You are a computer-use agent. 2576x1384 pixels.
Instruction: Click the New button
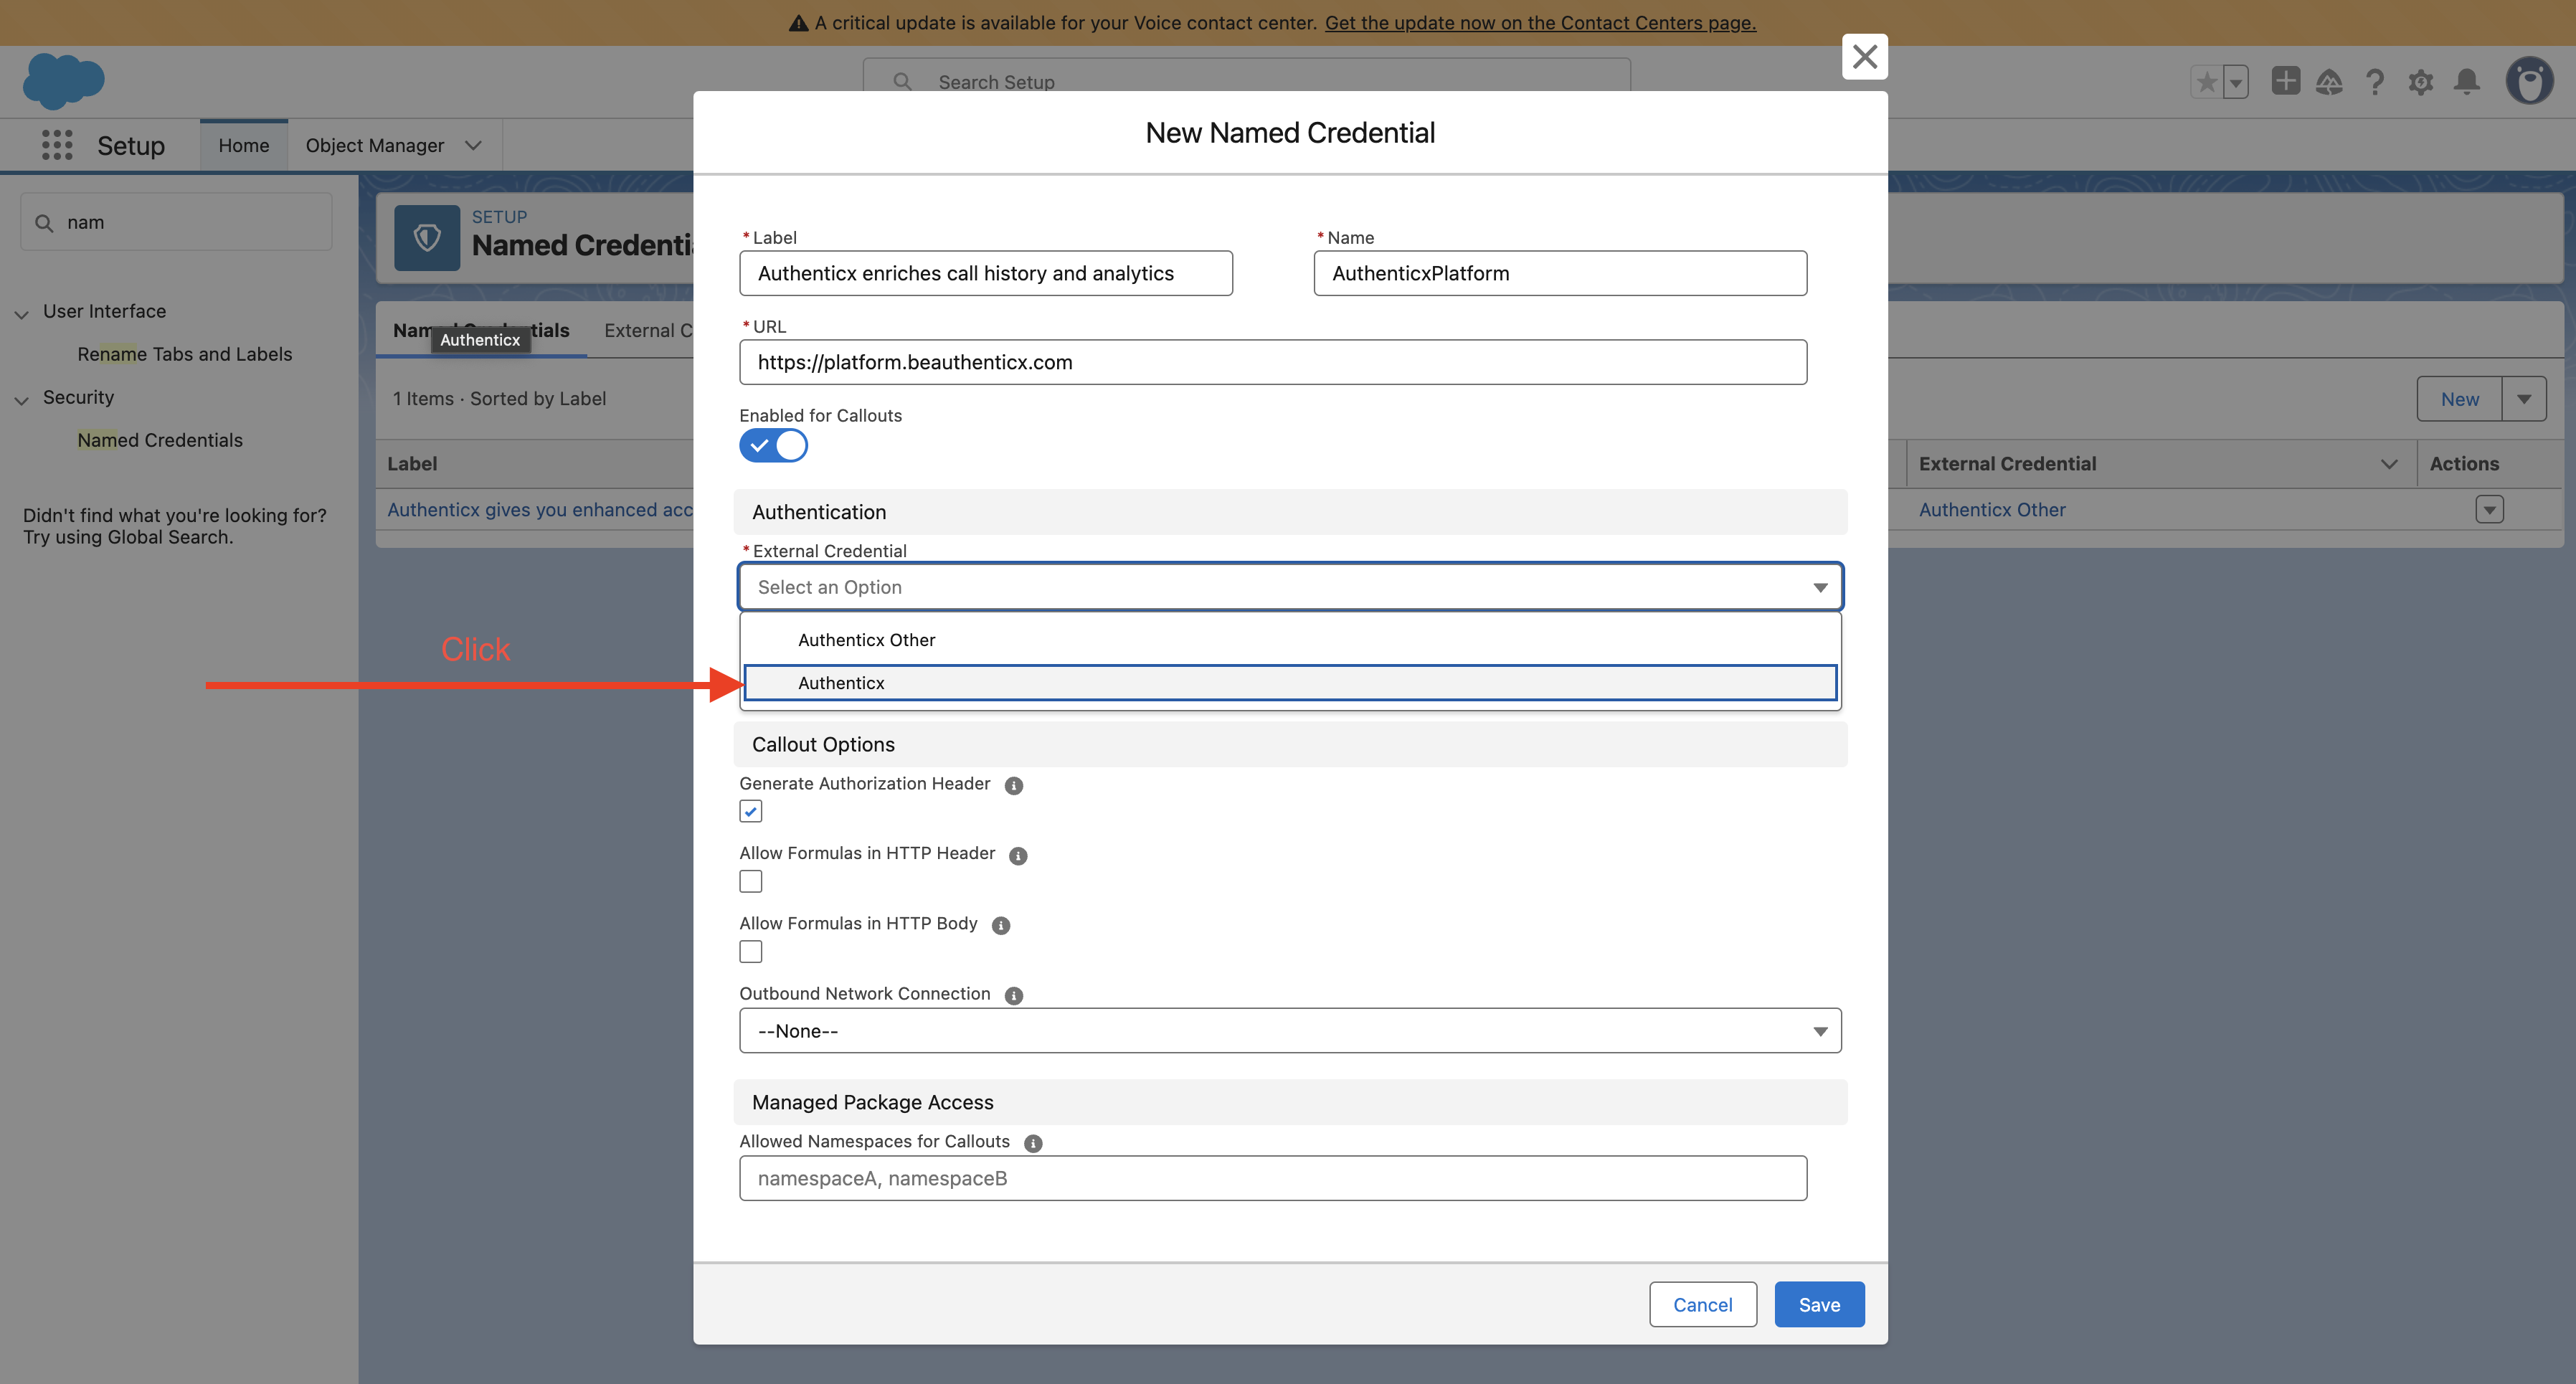tap(2459, 399)
